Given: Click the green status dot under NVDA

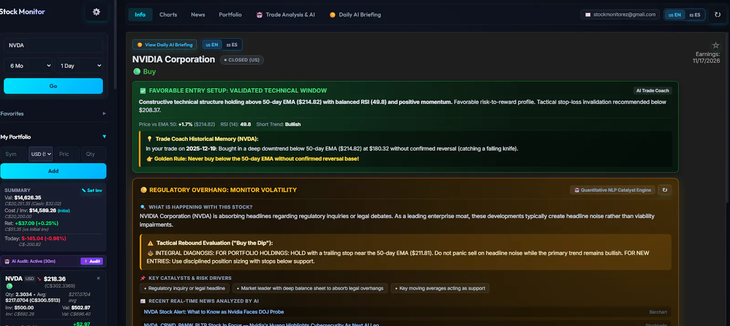Looking at the screenshot, I should [9, 286].
